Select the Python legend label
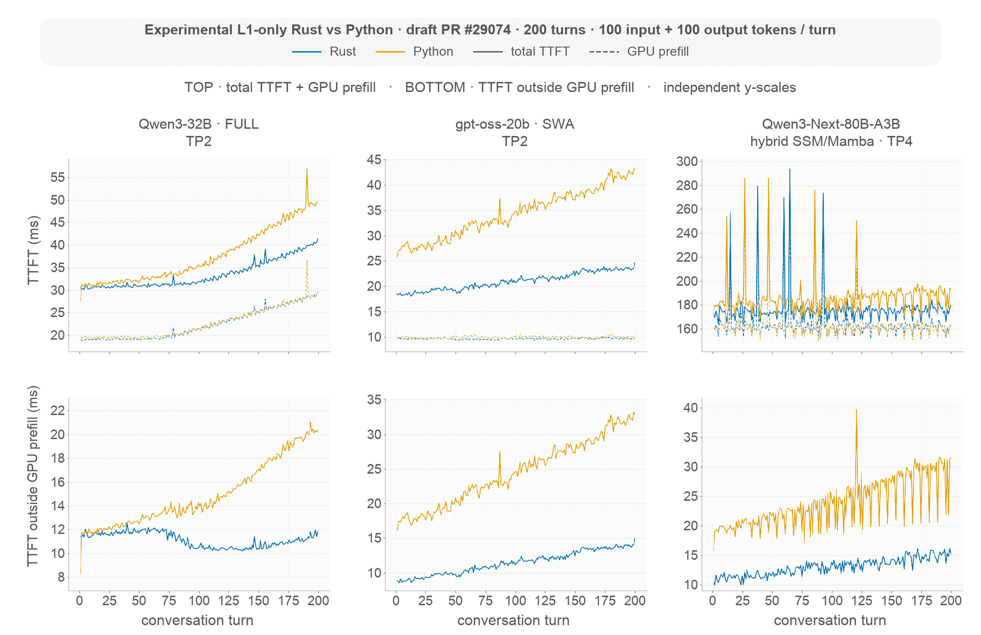The image size is (981, 635). (433, 52)
